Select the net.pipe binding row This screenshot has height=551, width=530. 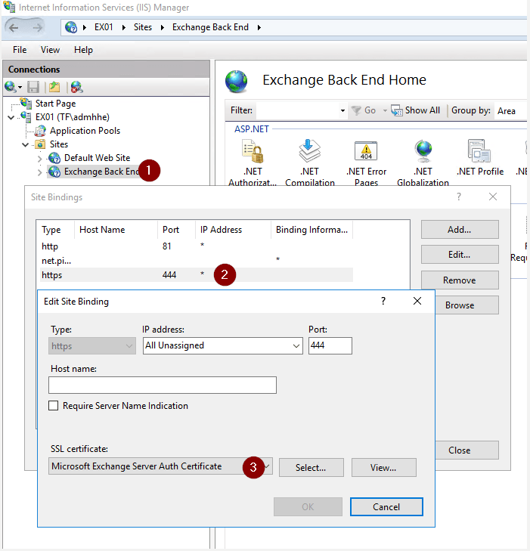click(197, 261)
